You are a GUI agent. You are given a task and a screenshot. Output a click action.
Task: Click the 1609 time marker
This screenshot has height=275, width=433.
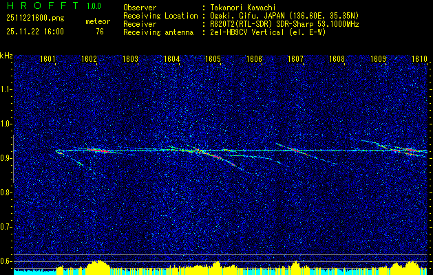tap(378, 59)
